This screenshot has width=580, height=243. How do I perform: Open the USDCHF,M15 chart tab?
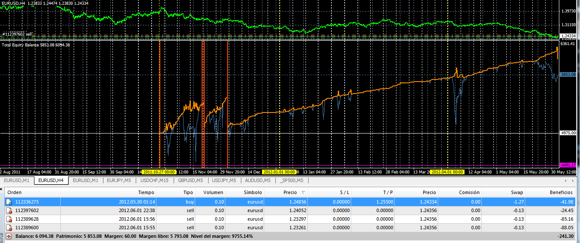(154, 180)
